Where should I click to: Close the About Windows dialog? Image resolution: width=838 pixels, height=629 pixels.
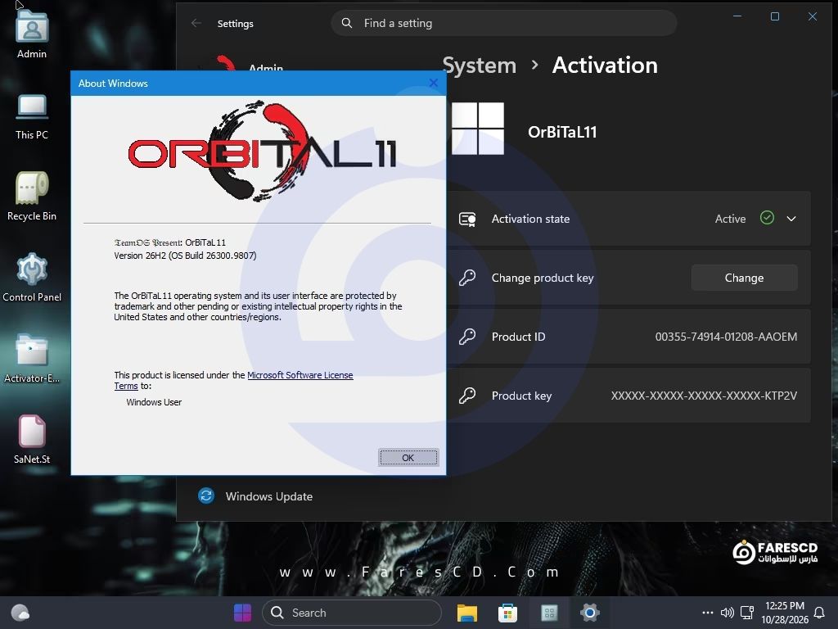coord(434,83)
